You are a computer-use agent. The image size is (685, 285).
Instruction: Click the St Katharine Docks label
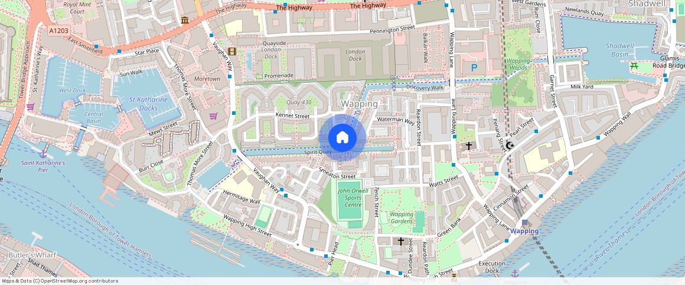149,104
